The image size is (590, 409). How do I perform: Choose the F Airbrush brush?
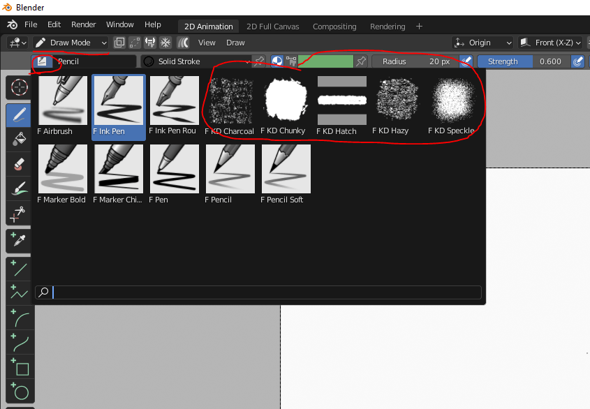(62, 107)
